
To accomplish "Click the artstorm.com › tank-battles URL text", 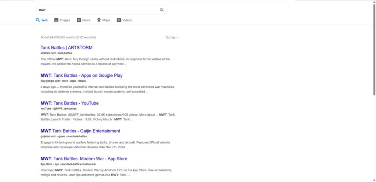I will 56,53.
